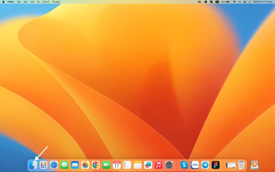275x172 pixels.
Task: Open Control Center in menu bar
Action: (245, 2)
